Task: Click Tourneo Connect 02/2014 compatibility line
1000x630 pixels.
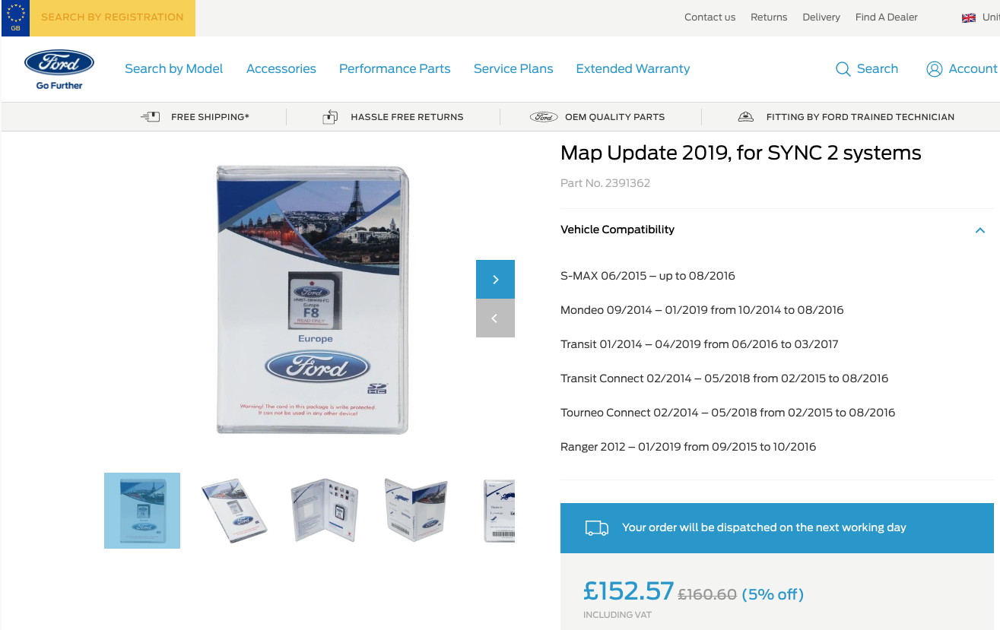Action: tap(728, 413)
